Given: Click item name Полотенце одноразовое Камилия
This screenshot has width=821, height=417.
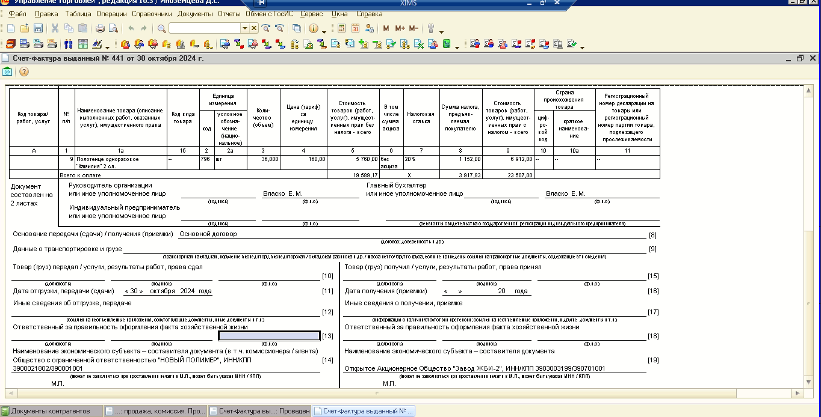Looking at the screenshot, I should tap(120, 162).
